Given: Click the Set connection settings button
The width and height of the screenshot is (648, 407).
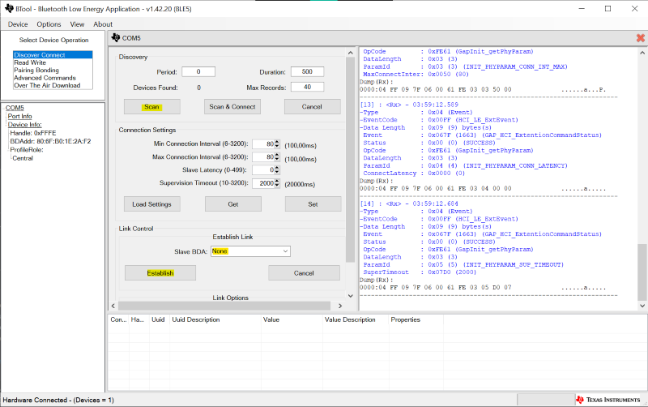Looking at the screenshot, I should (313, 204).
